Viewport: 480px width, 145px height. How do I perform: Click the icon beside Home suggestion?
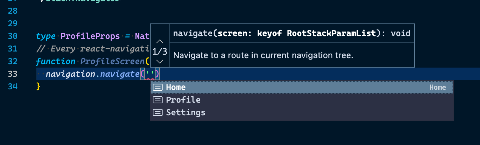(158, 87)
